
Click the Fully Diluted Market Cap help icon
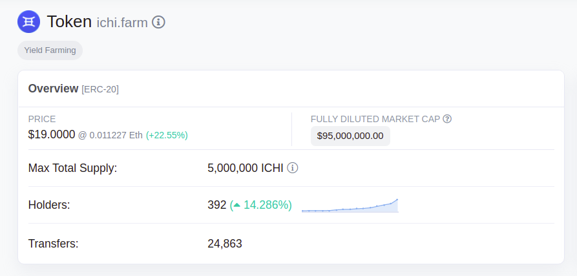(x=447, y=119)
